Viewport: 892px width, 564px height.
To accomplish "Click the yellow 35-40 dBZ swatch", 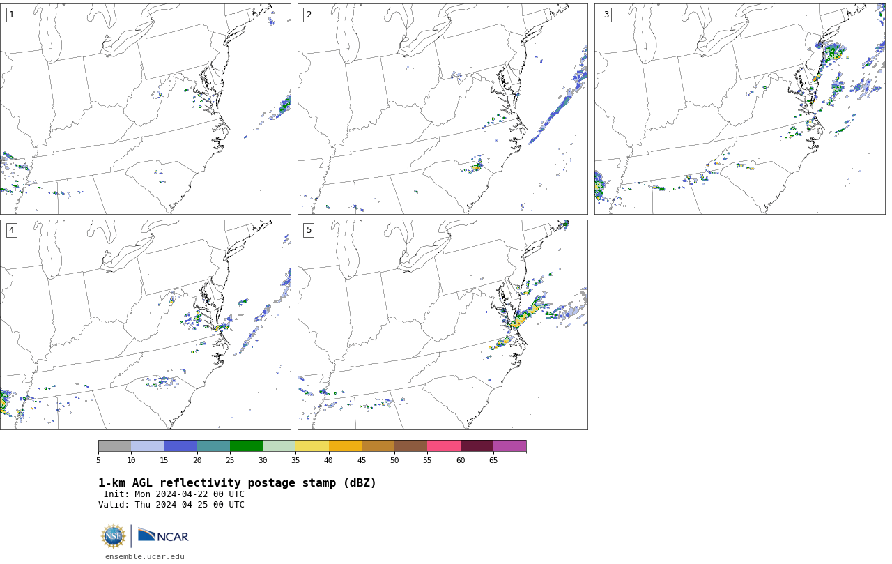I will (312, 446).
